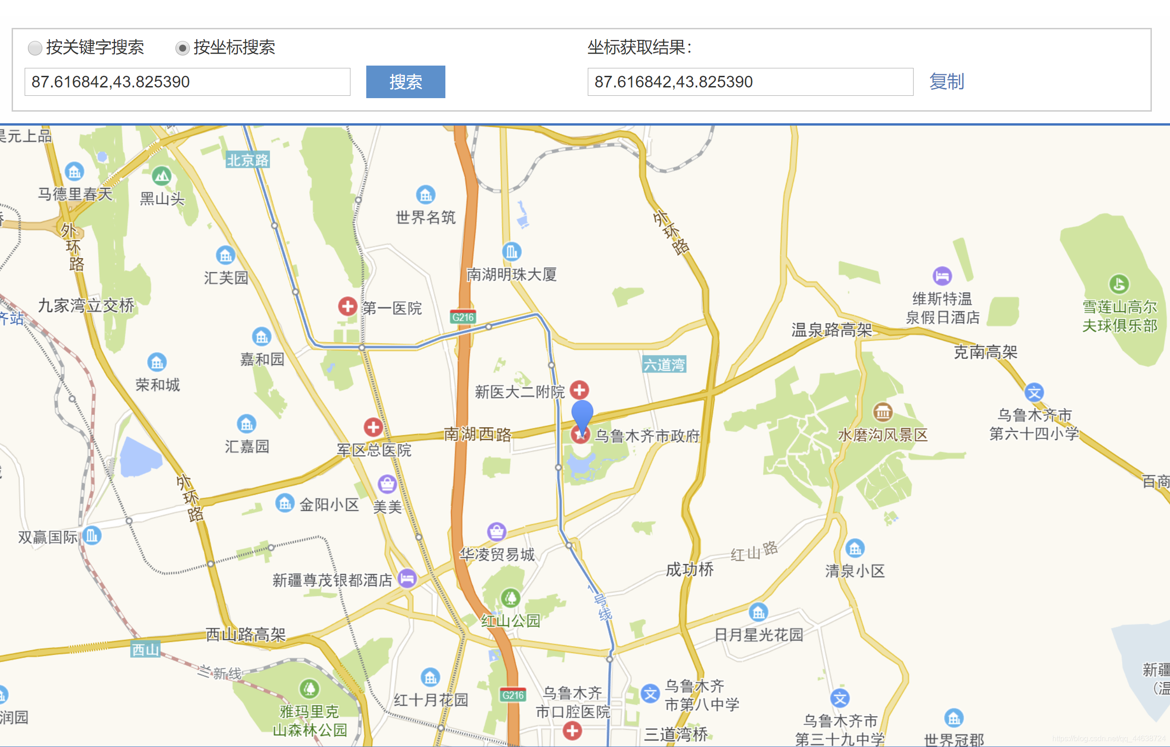Click the 北京路 metro station label
Image resolution: width=1170 pixels, height=747 pixels.
point(247,160)
